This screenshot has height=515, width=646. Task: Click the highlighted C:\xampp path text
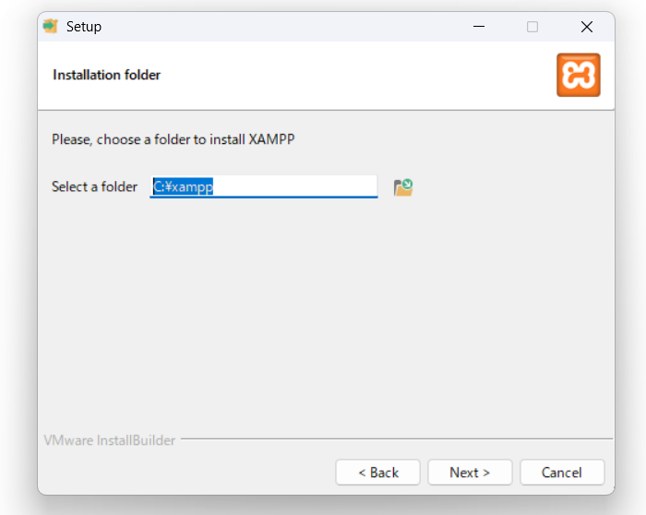pos(183,186)
